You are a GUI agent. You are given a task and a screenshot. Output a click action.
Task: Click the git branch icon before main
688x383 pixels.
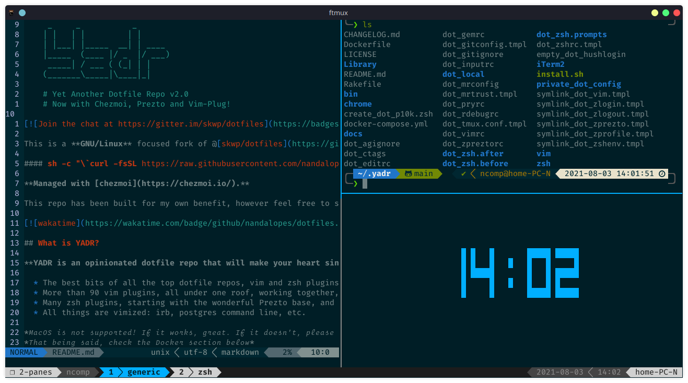point(409,173)
